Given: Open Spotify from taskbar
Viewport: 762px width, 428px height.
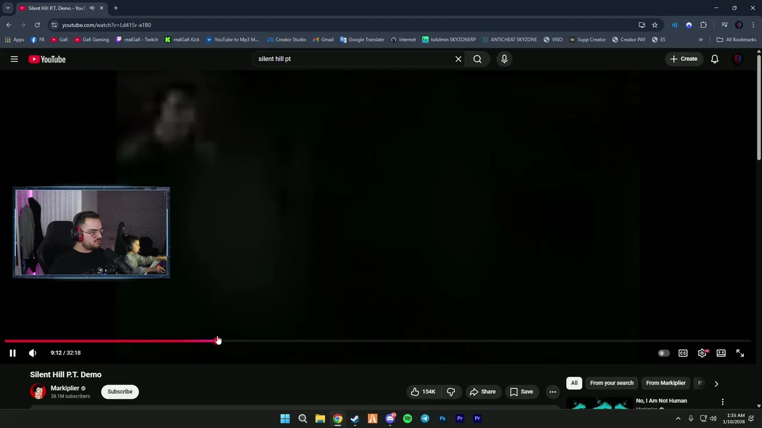Looking at the screenshot, I should point(407,418).
